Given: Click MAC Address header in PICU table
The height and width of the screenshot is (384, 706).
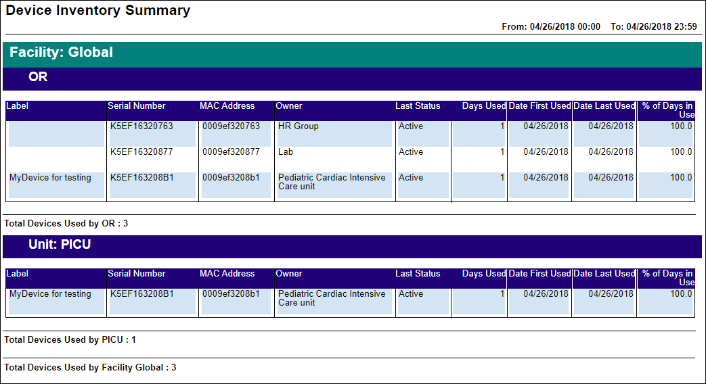Looking at the screenshot, I should click(x=227, y=273).
